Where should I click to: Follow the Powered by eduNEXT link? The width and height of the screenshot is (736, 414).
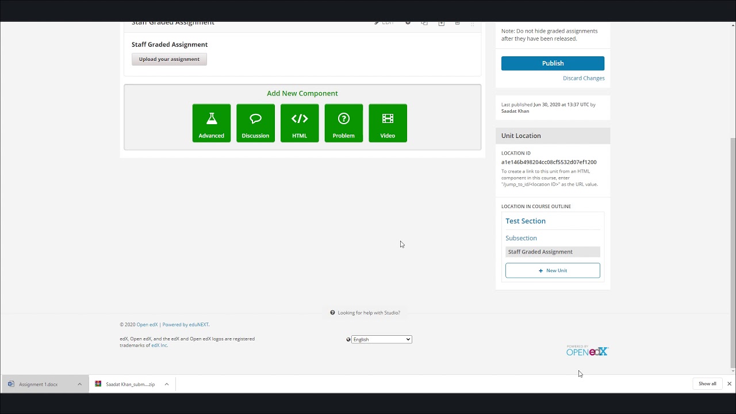[185, 325]
